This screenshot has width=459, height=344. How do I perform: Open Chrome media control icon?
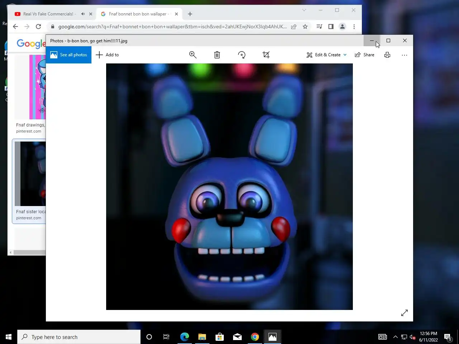(319, 27)
